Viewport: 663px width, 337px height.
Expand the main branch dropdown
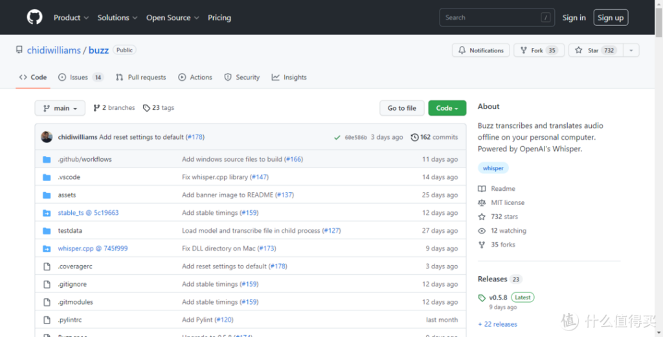click(60, 108)
